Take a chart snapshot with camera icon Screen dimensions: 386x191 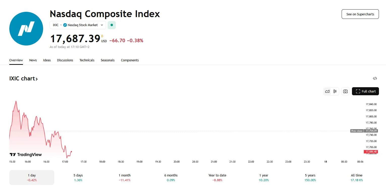(x=345, y=91)
